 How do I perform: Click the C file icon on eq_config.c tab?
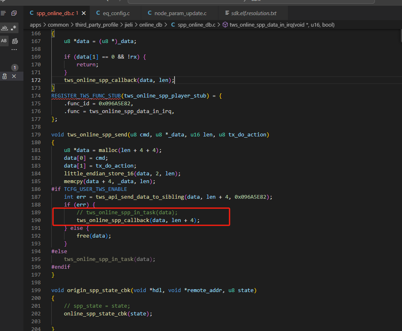click(x=98, y=13)
